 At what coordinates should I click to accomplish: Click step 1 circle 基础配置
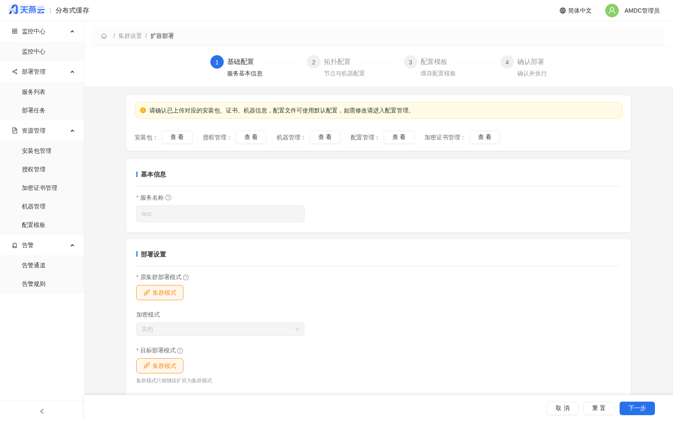point(217,62)
